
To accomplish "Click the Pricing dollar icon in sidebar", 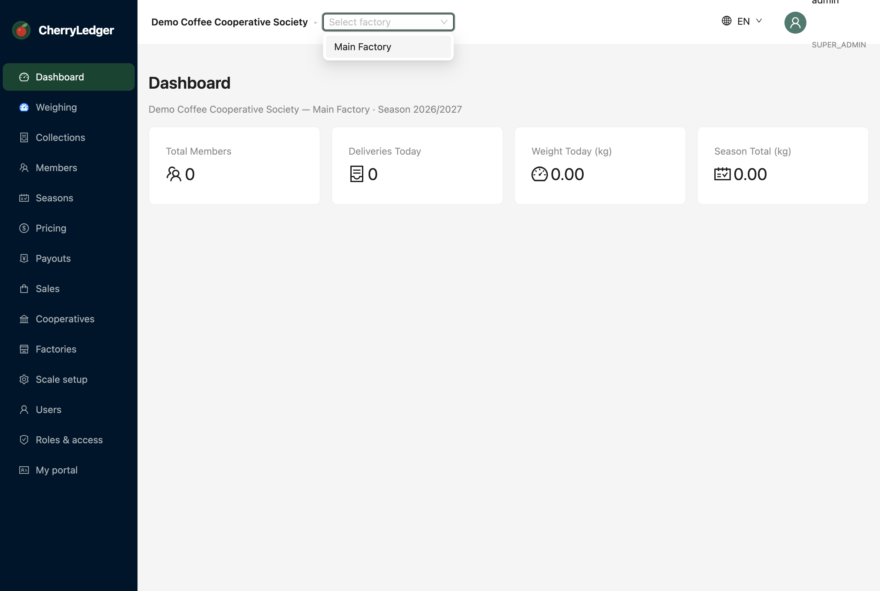I will point(24,228).
